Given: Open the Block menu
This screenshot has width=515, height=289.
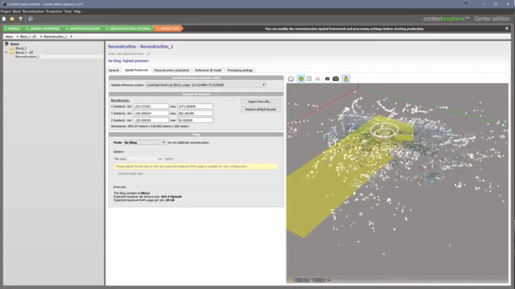Looking at the screenshot, I should (x=16, y=11).
